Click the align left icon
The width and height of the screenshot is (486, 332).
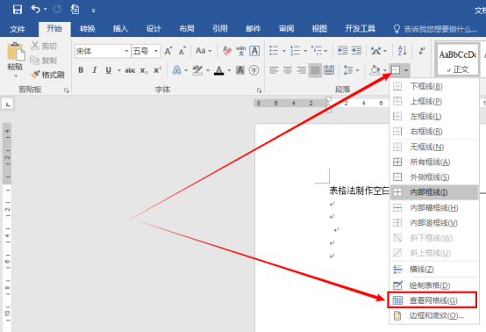click(x=274, y=70)
